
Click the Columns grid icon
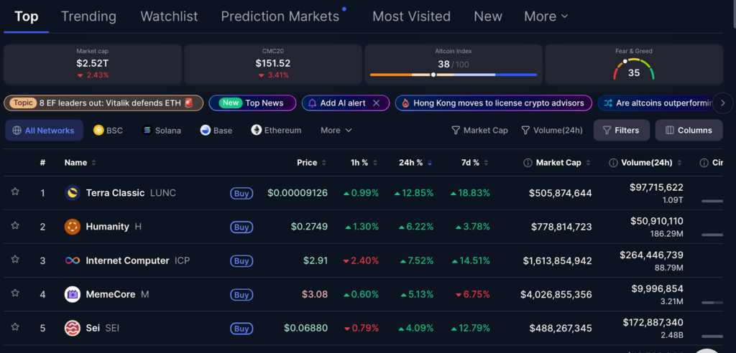click(670, 131)
